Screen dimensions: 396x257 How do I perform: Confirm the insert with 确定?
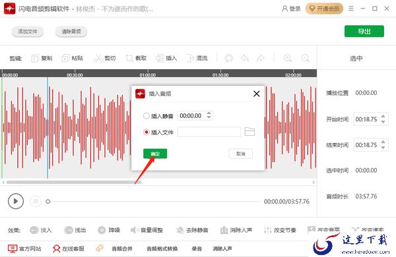[x=155, y=154]
